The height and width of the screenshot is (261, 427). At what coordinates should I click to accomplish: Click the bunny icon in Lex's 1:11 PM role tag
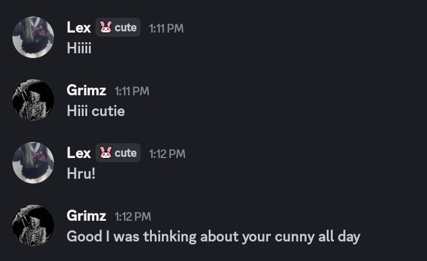coord(106,27)
